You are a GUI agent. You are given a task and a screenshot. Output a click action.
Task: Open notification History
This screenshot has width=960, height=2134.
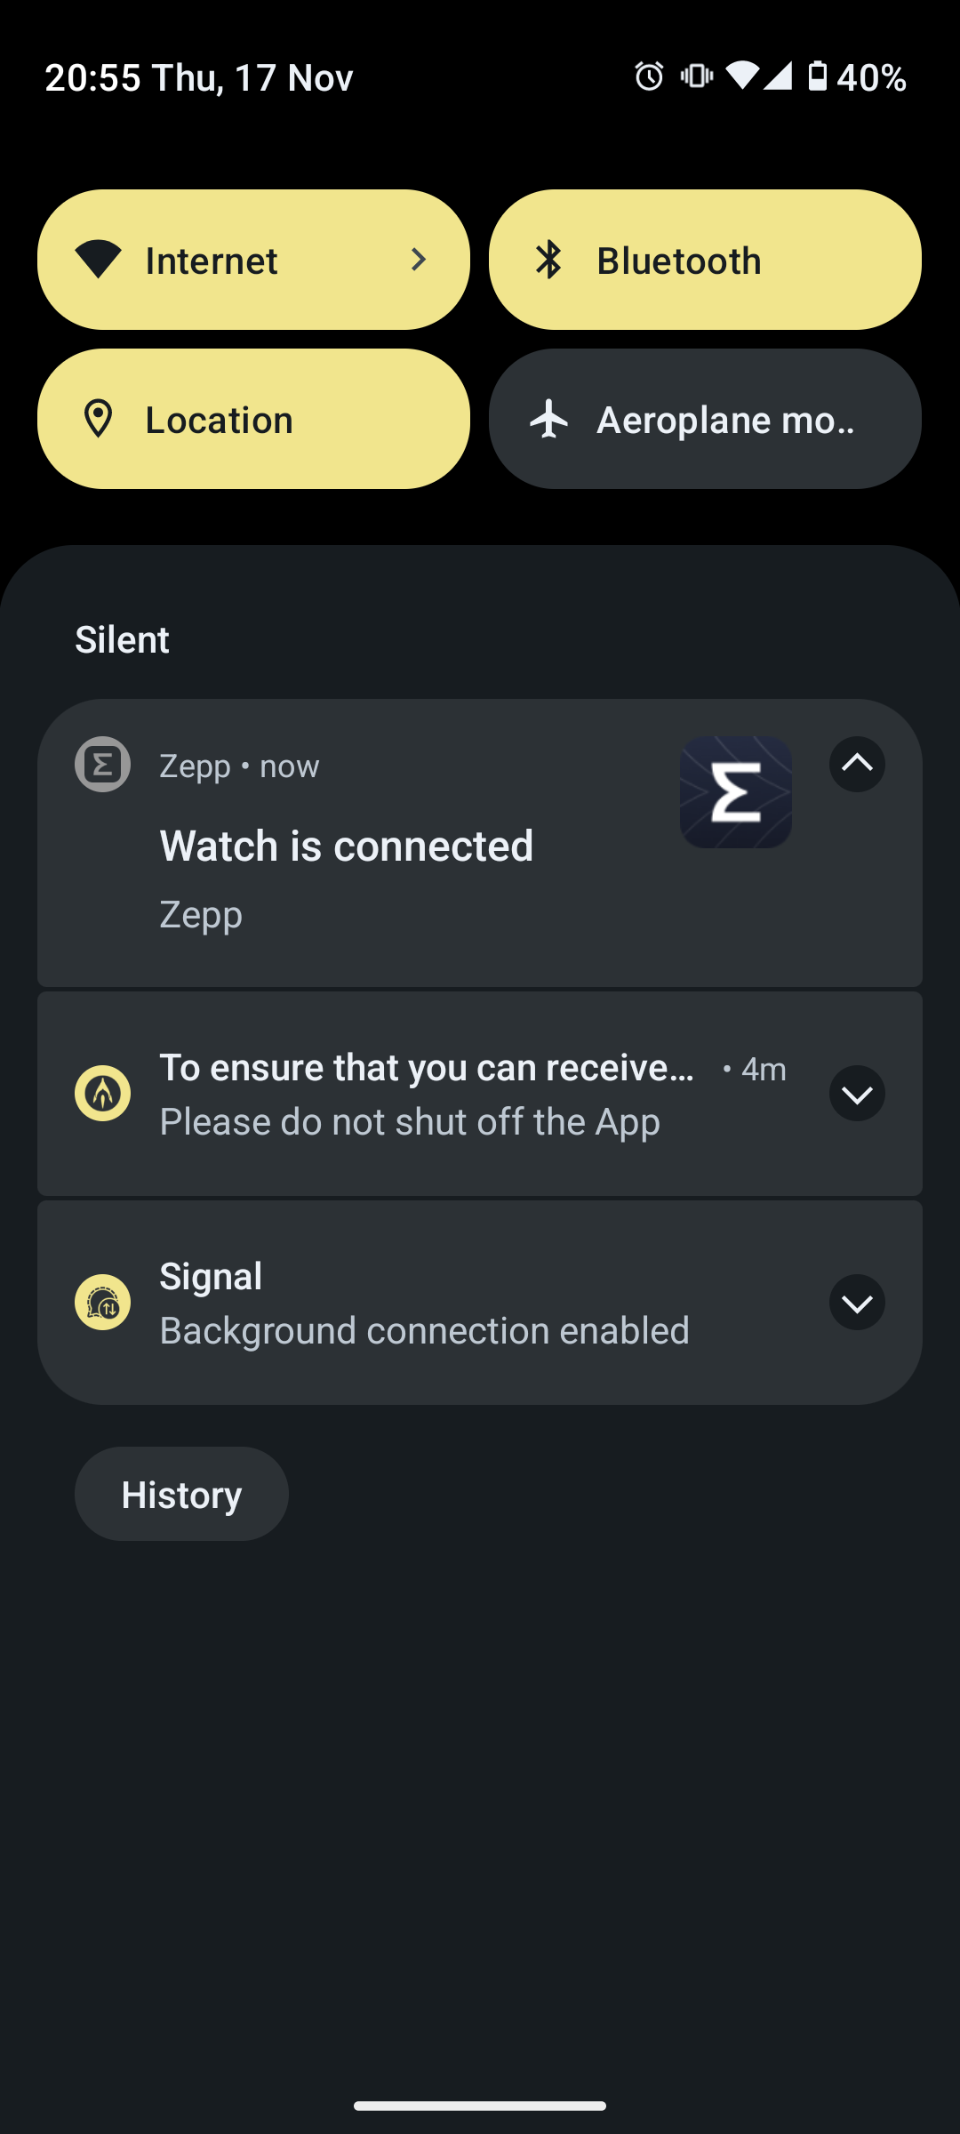point(180,1494)
